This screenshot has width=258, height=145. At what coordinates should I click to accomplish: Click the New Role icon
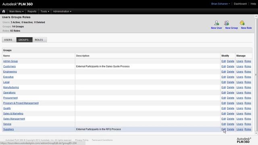(242, 23)
